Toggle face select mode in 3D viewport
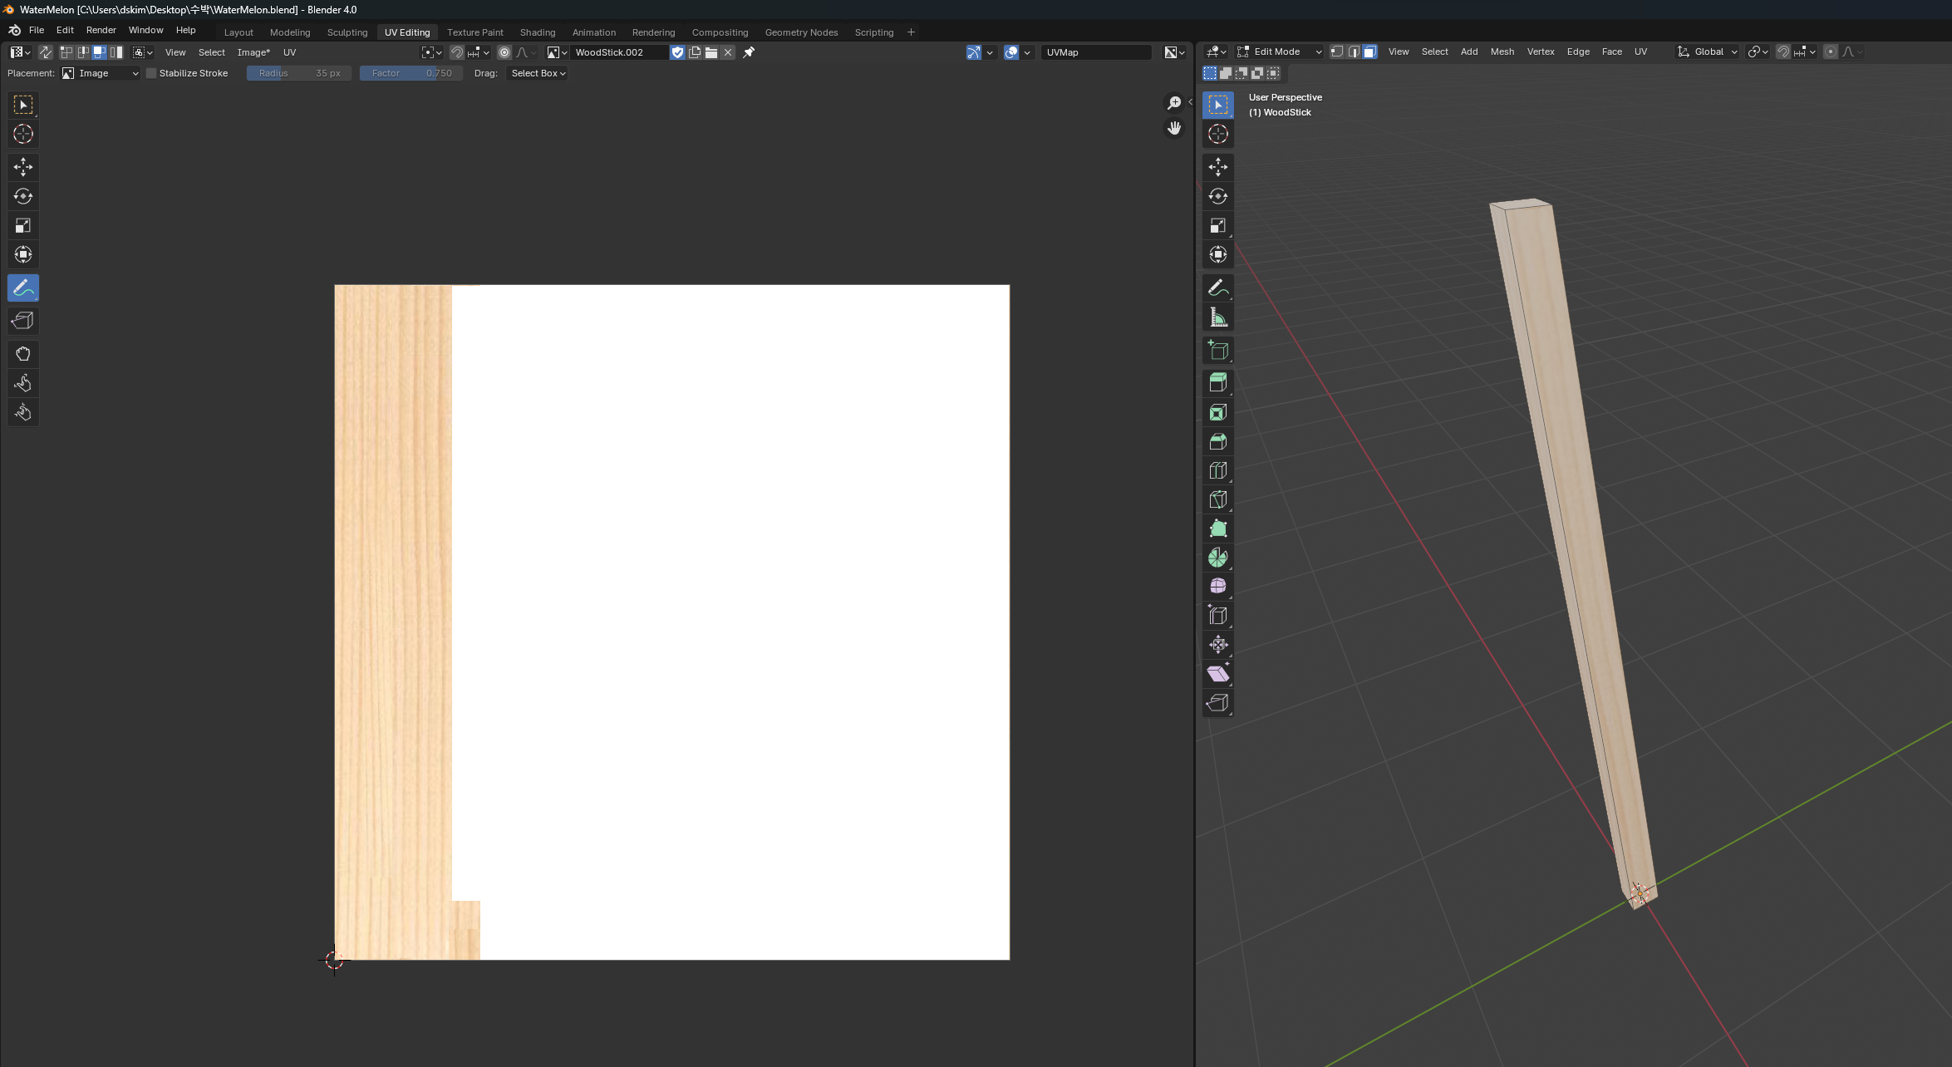Viewport: 1952px width, 1067px height. [1369, 52]
